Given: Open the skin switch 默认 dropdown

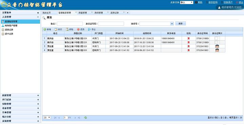Looking at the screenshot, I should 187,2.
